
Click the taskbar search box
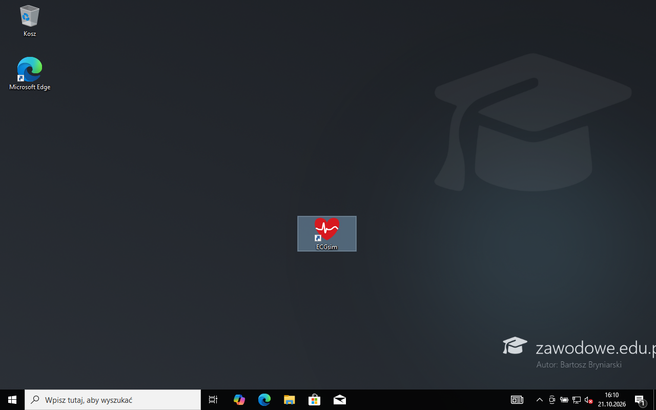point(113,400)
